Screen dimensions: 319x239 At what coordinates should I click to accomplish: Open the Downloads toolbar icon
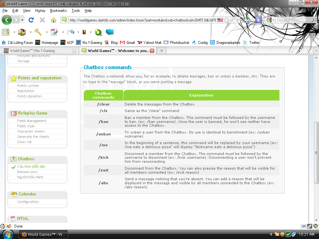coord(247,20)
